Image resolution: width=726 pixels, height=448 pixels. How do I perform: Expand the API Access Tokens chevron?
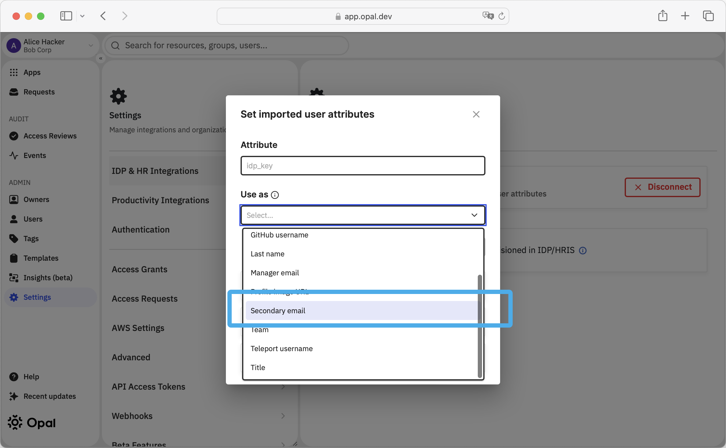click(x=283, y=387)
